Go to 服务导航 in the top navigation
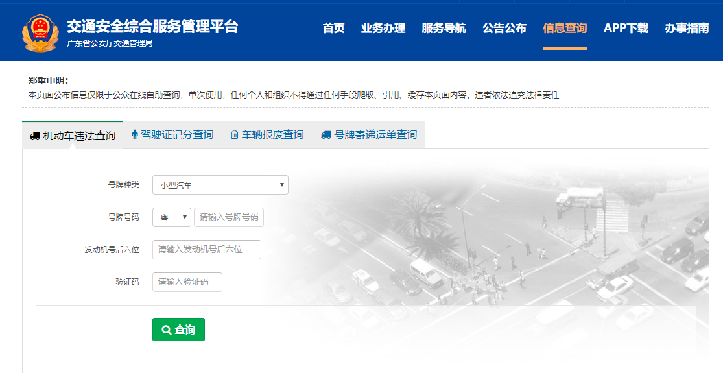Screen dimensions: 723x373 click(x=444, y=28)
